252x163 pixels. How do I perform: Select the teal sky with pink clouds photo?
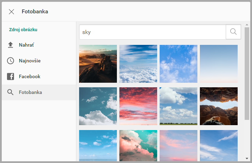pyautogui.click(x=138, y=145)
